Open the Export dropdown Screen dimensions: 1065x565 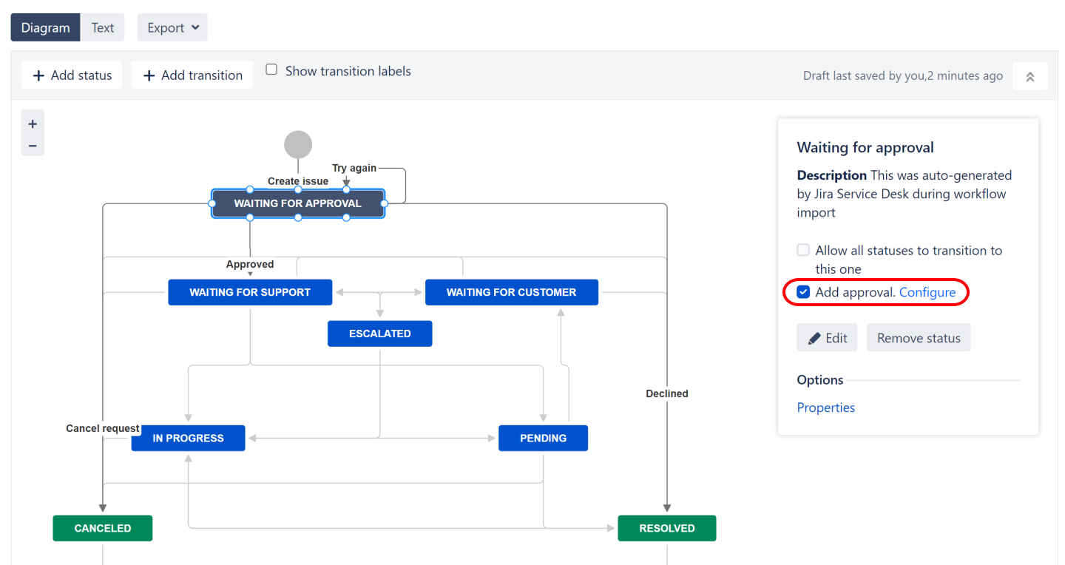(x=172, y=27)
